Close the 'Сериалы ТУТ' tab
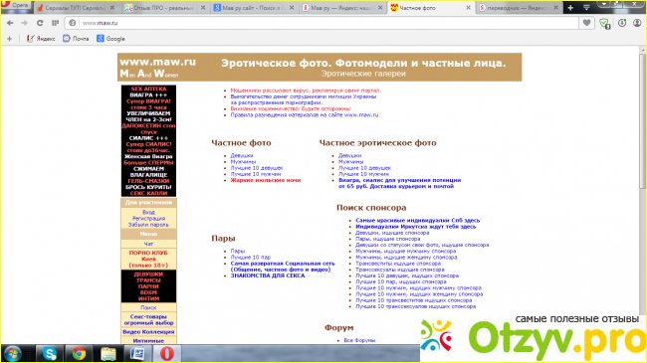The height and width of the screenshot is (363, 647). pyautogui.click(x=112, y=8)
